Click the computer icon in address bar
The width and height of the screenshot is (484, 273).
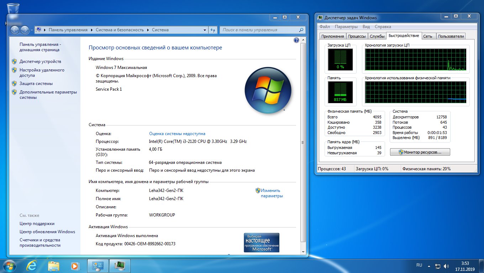(39, 30)
